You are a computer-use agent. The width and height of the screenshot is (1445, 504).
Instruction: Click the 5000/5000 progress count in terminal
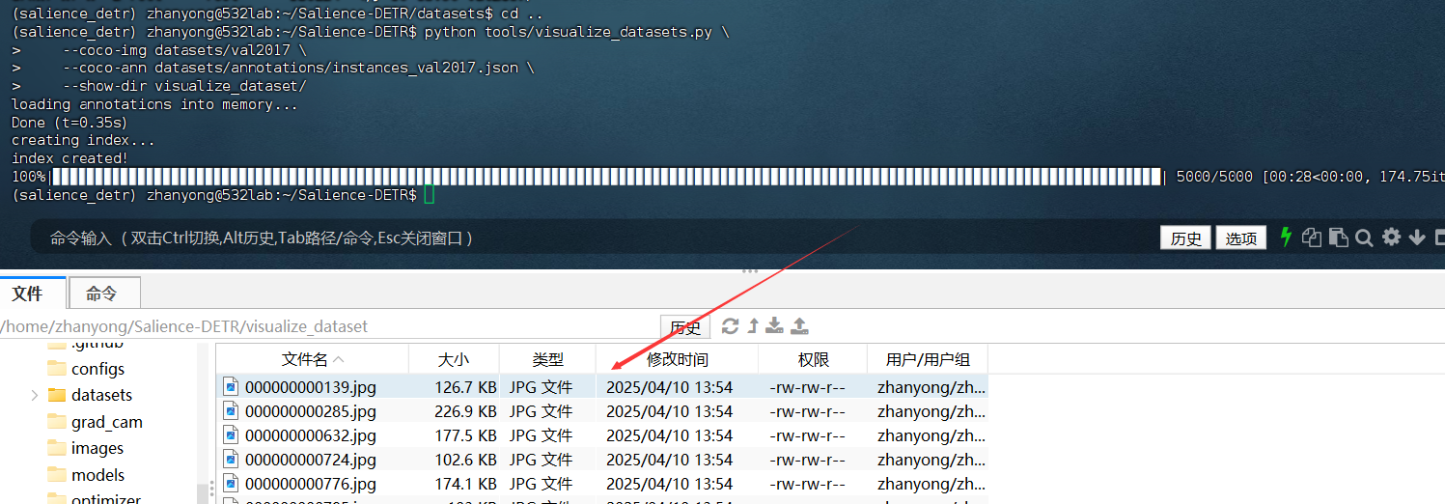point(1214,177)
